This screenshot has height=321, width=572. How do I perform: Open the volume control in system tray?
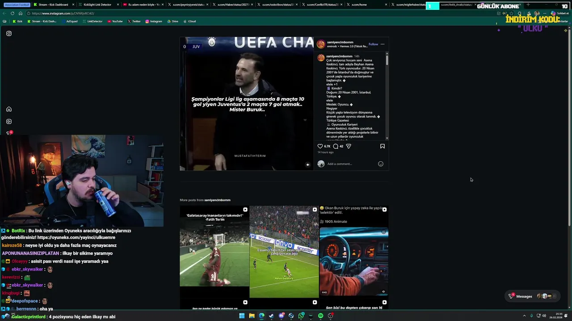[x=544, y=316]
